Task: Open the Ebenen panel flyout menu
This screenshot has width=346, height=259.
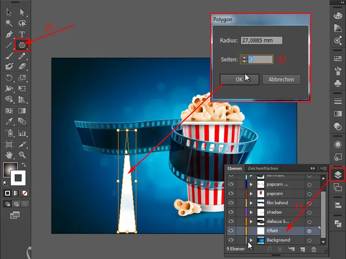Action: 324,168
